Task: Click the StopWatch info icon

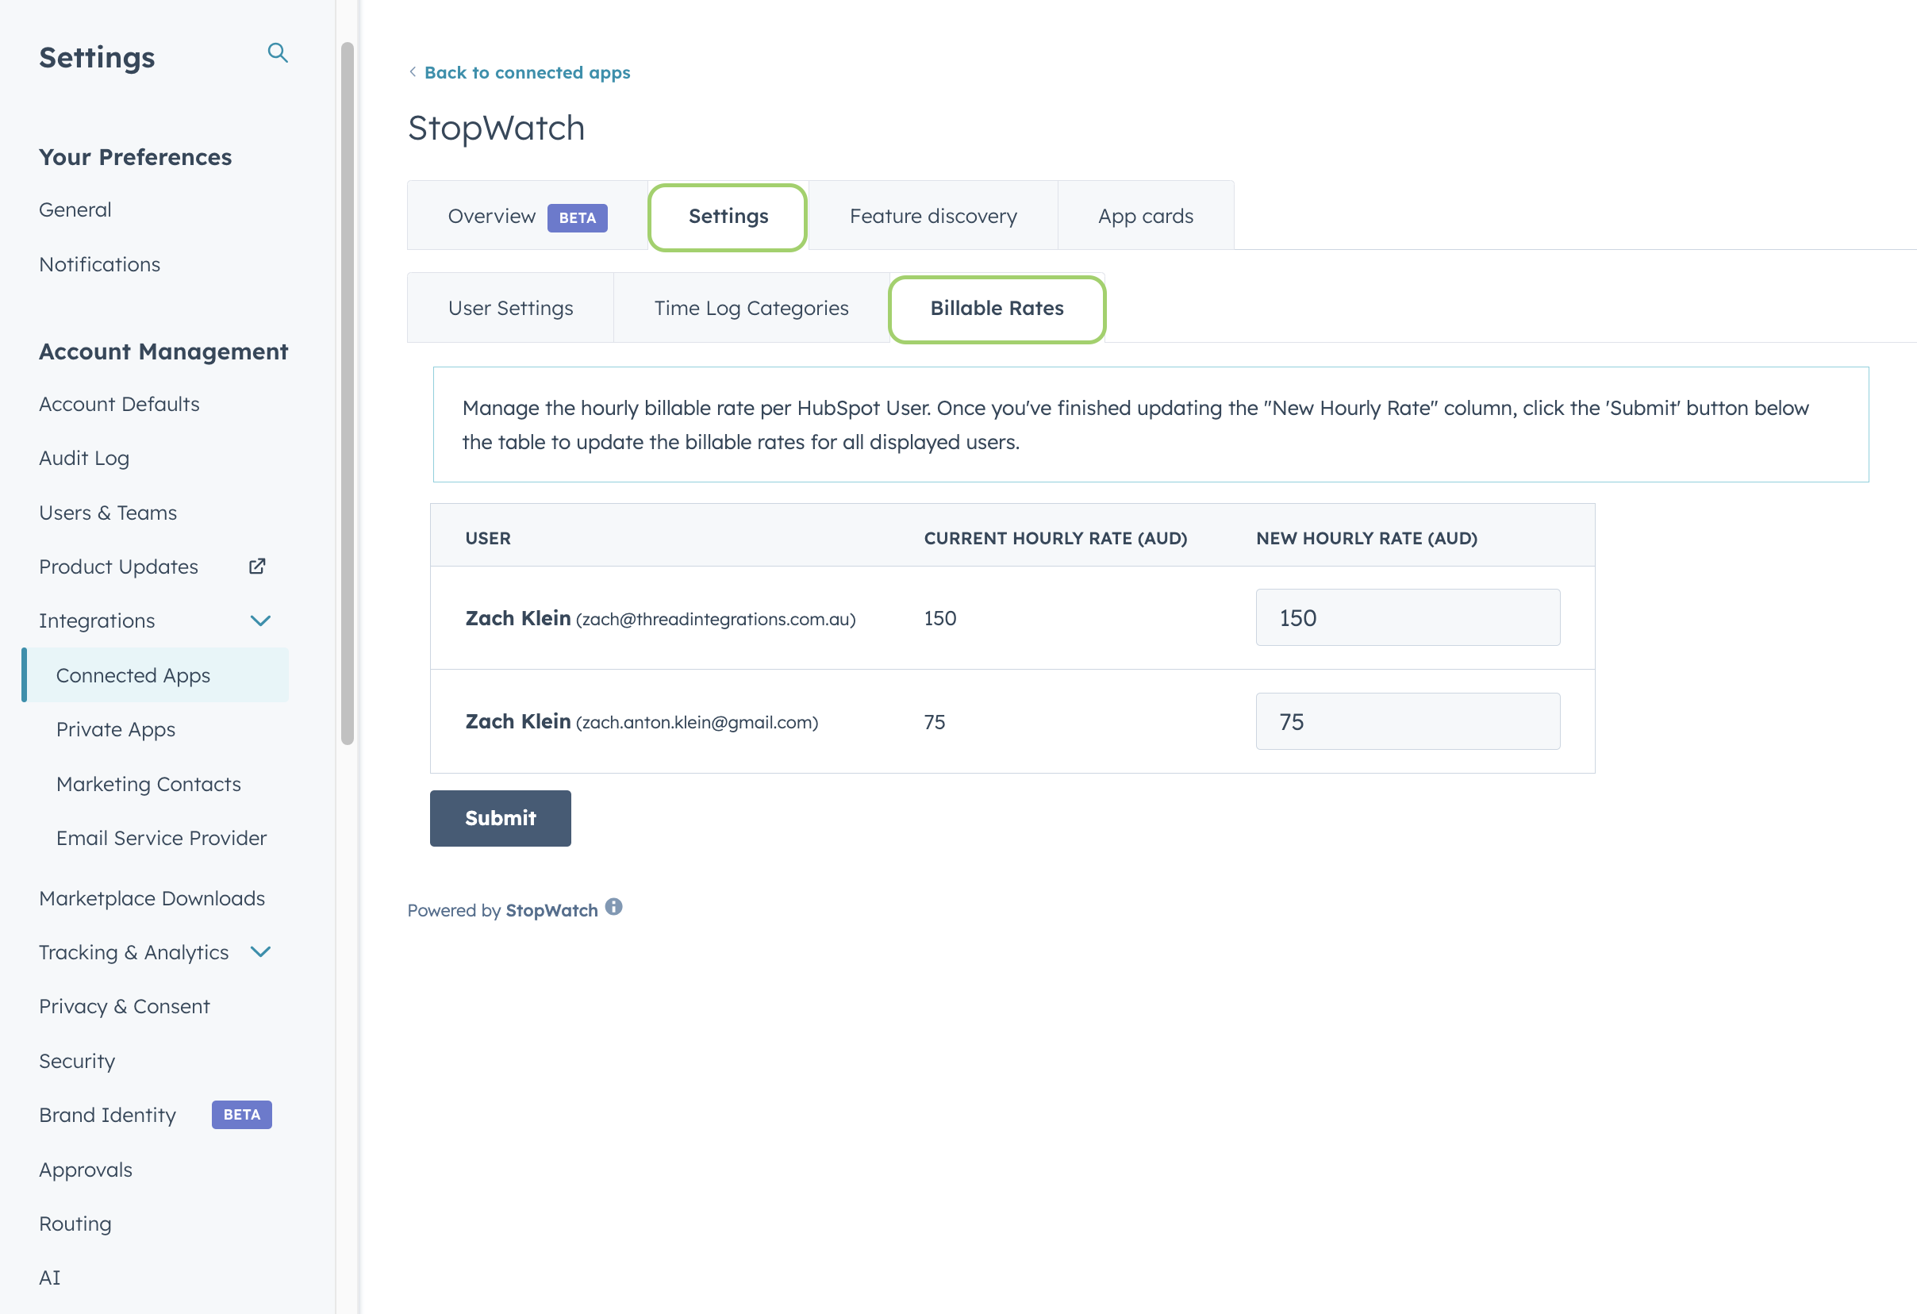Action: (613, 906)
